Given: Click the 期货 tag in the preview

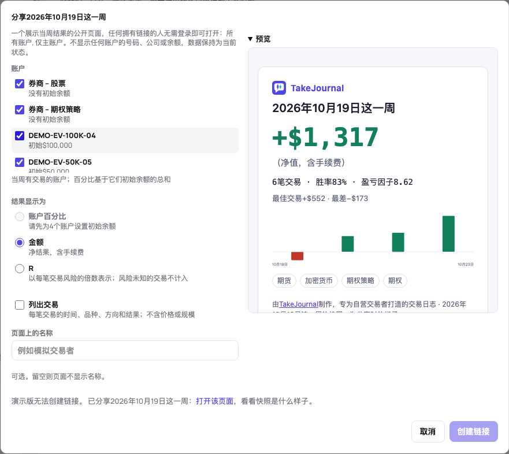Looking at the screenshot, I should [284, 281].
